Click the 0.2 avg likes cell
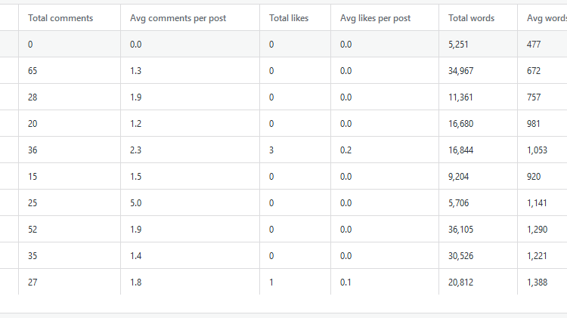 pos(346,150)
